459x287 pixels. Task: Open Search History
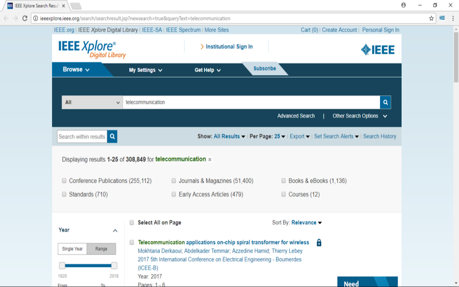(x=380, y=136)
